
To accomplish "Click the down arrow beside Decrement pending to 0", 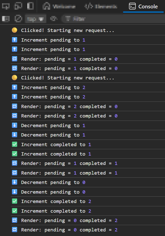I will 14,182.
